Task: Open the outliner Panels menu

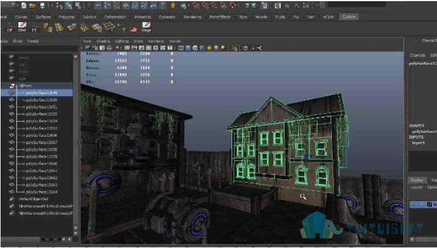Action: (33, 41)
